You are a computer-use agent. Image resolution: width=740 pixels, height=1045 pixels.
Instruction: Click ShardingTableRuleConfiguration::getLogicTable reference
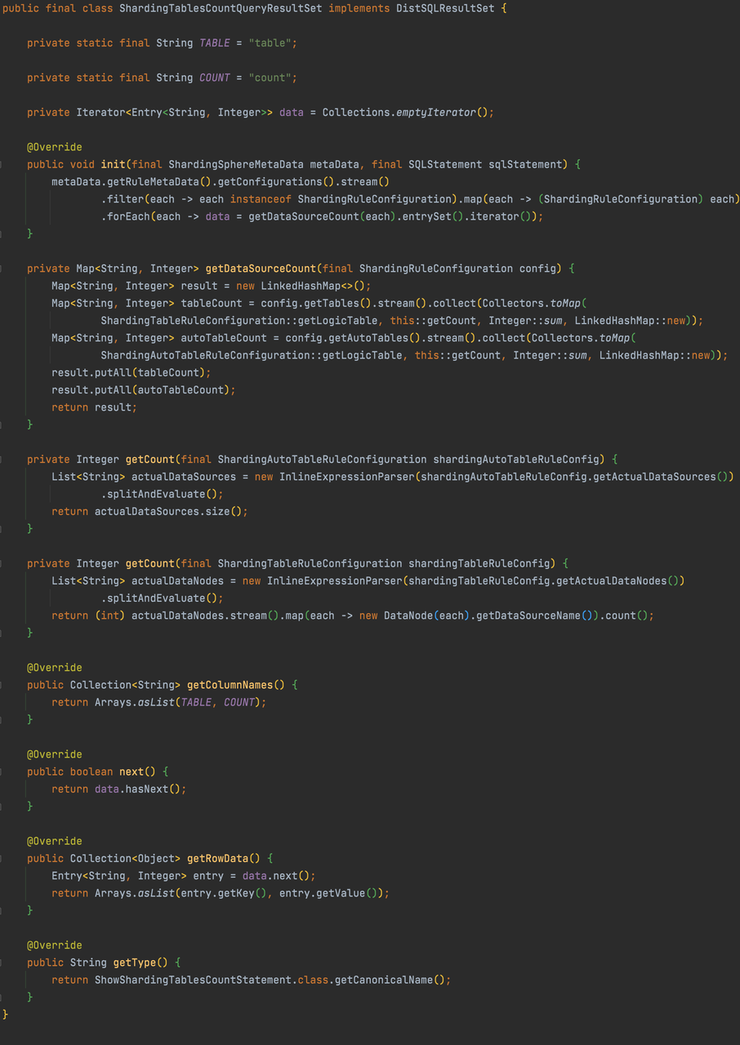239,321
